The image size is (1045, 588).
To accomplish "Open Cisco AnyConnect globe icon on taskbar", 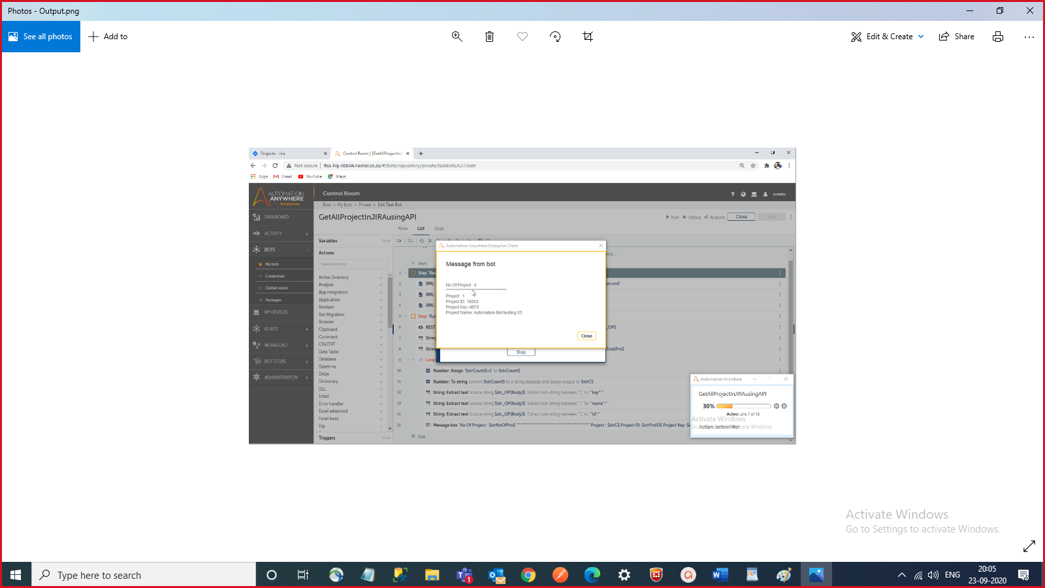I will (336, 575).
